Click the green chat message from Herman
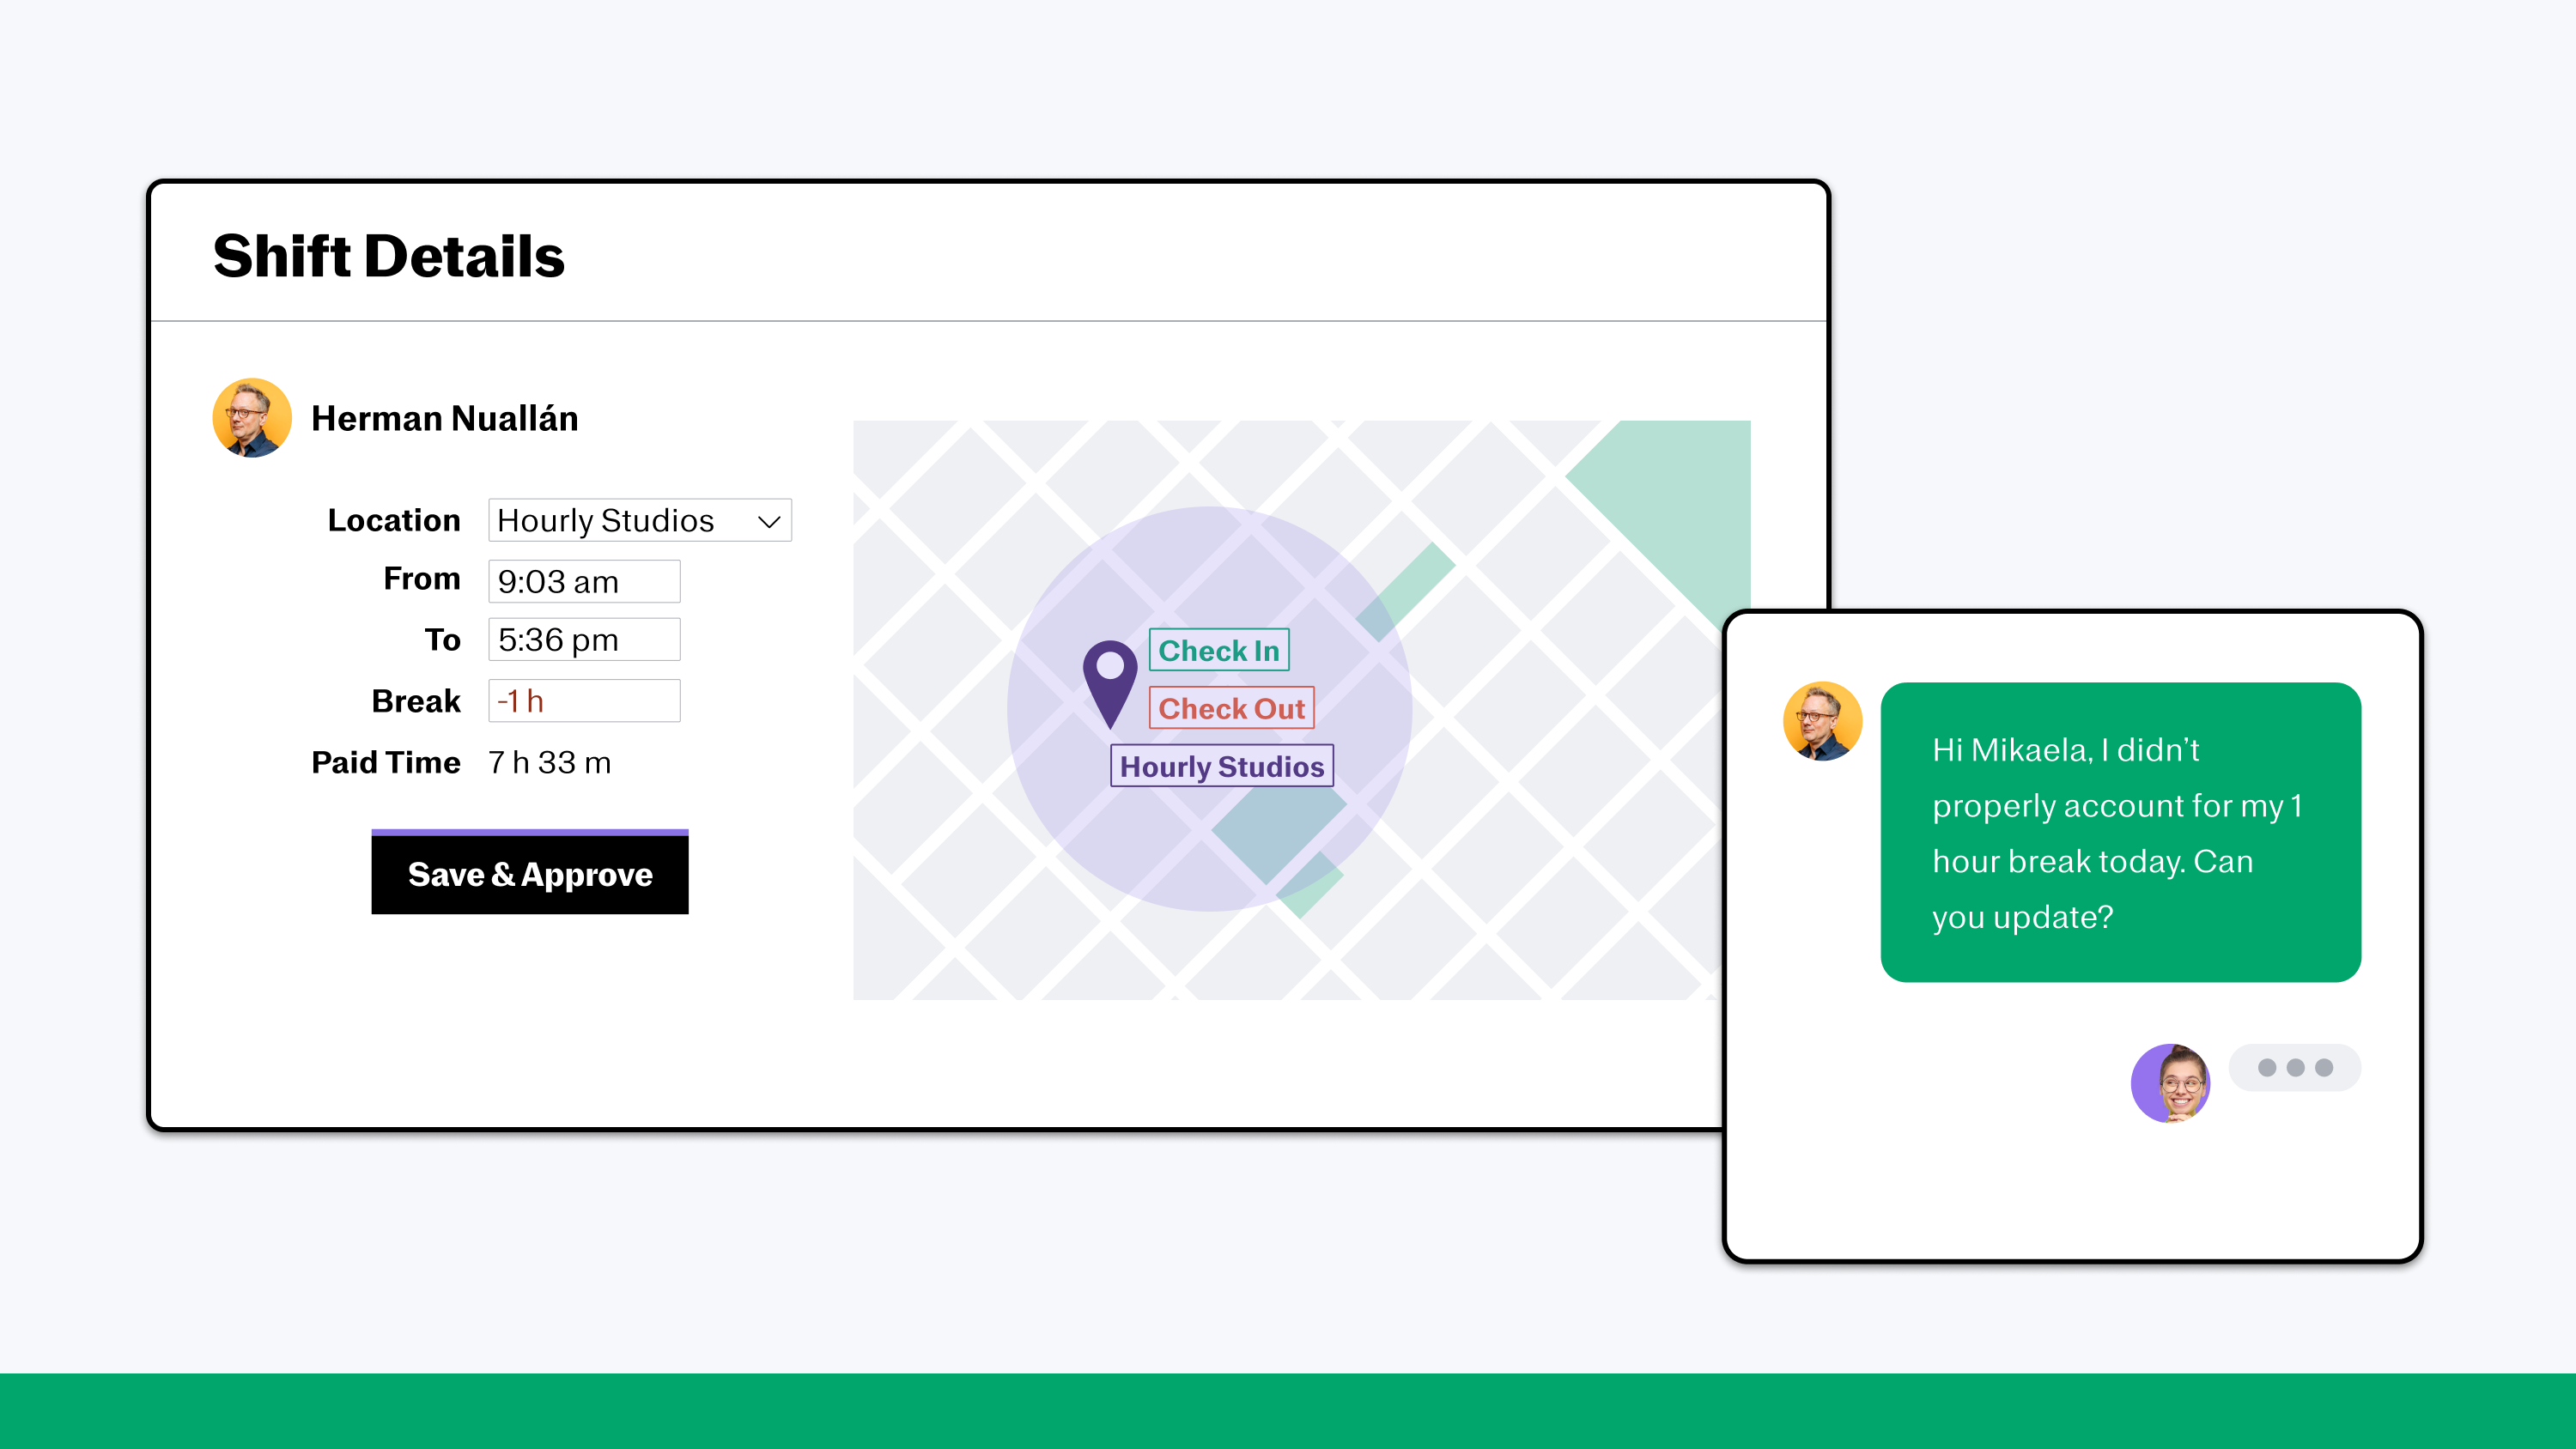Screen dimensions: 2576x1449 (x=2120, y=832)
